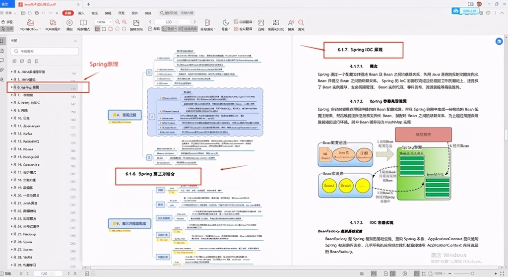Click the zoom slider handle in status bar
Viewport: 508px width, 277px height.
click(472, 274)
